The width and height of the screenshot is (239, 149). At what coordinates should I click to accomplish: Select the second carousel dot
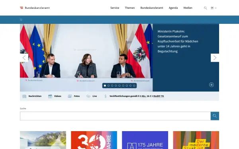(x=108, y=85)
